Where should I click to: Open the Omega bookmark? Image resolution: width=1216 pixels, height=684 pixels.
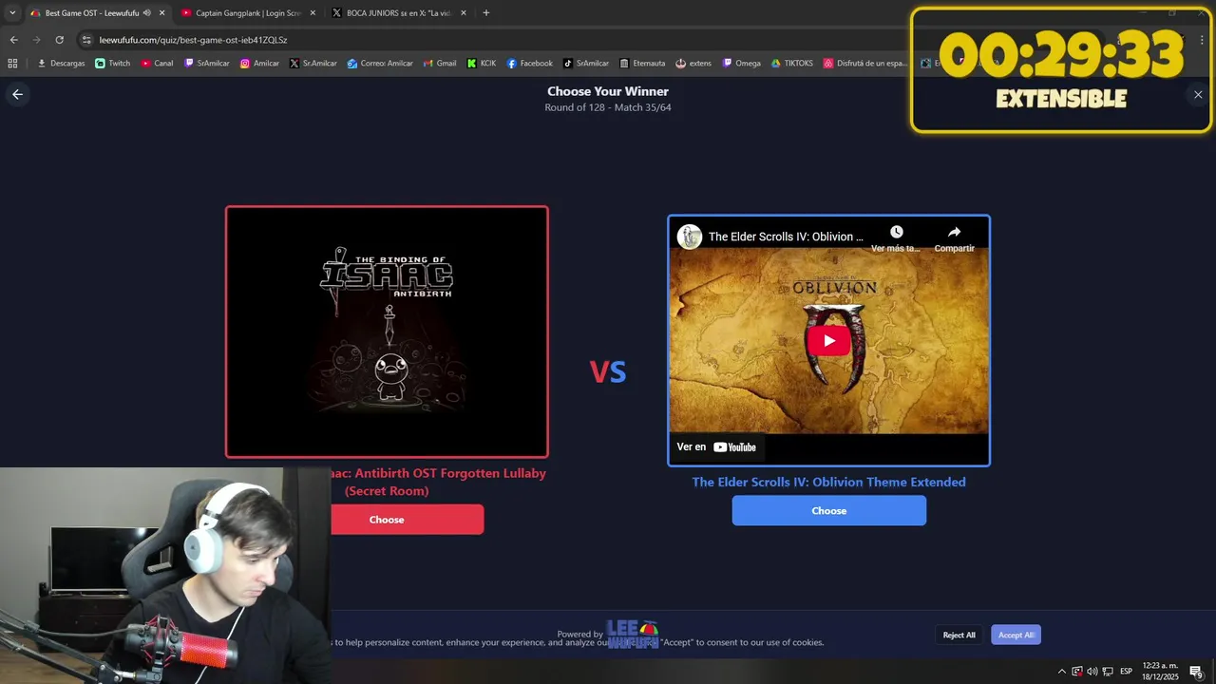(742, 64)
